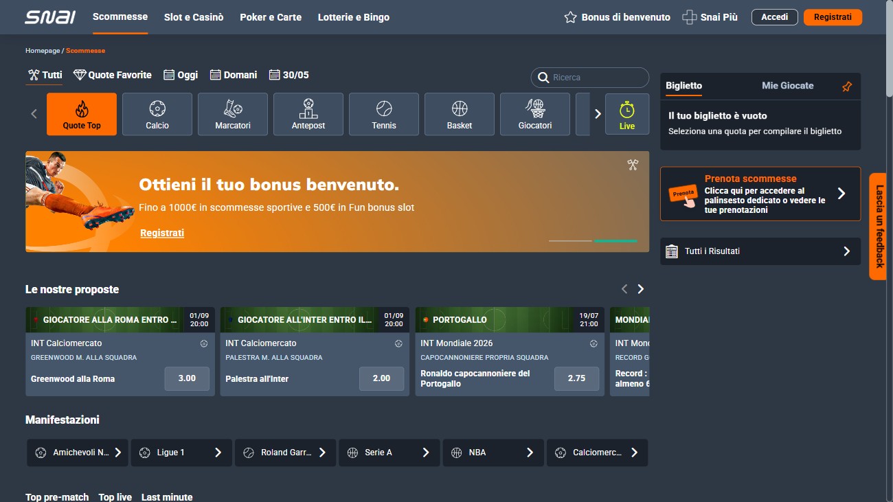Image resolution: width=893 pixels, height=502 pixels.
Task: Click the Bonus di benvenuto star icon
Action: (x=570, y=17)
